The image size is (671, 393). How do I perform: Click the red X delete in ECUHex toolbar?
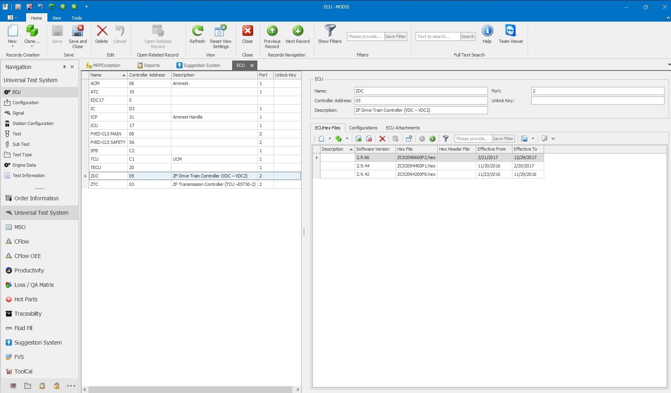tap(382, 139)
